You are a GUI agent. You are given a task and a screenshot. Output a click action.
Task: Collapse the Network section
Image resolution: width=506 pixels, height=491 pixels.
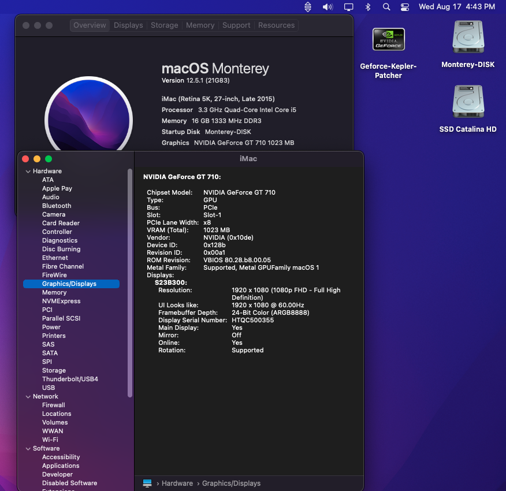point(28,397)
